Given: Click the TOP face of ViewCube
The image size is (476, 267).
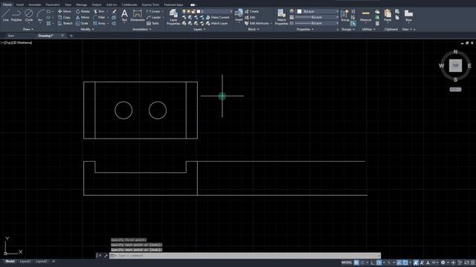Looking at the screenshot, I should pyautogui.click(x=455, y=66).
